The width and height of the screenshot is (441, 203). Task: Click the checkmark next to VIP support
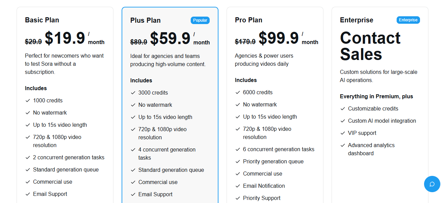(342, 133)
